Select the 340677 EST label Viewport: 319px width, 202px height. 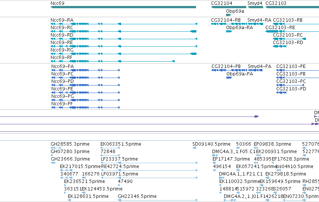69,174
